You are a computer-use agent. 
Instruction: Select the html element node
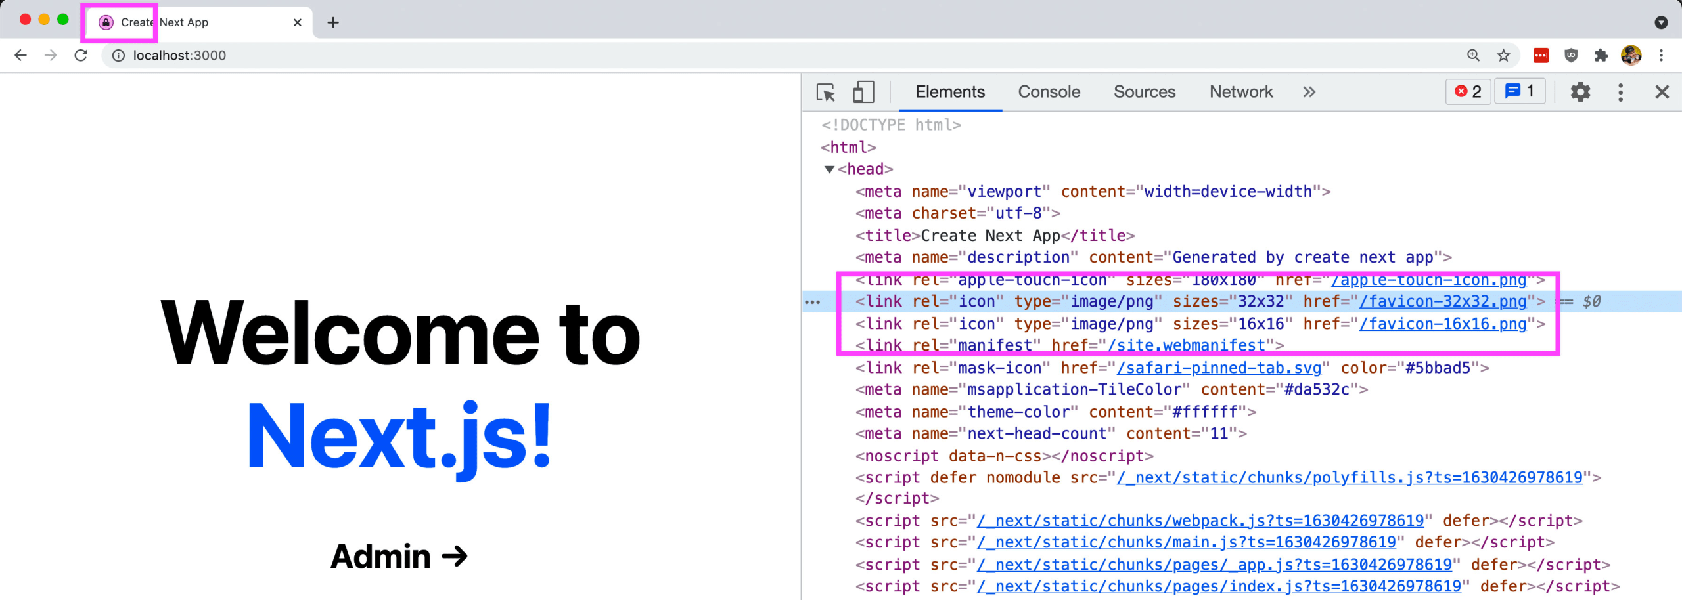848,148
